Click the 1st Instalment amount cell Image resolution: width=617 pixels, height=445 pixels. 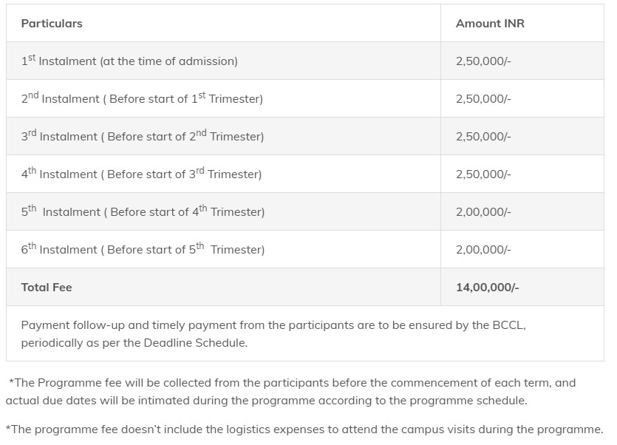(x=483, y=61)
